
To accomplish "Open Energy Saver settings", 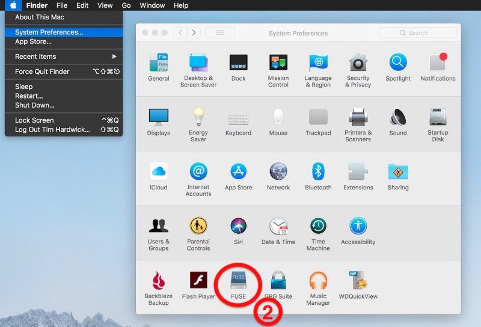I will (x=198, y=117).
